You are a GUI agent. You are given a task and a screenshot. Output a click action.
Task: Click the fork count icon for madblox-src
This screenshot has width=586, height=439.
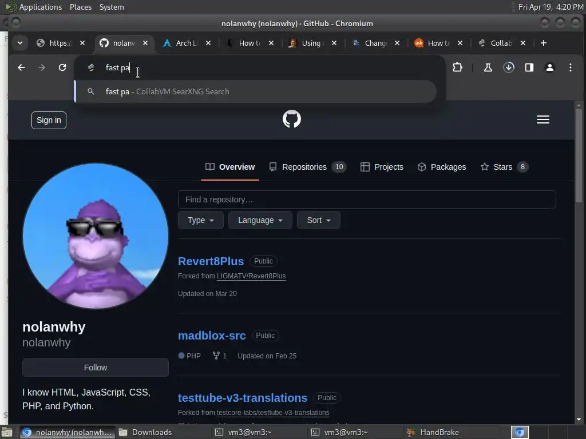(x=216, y=356)
